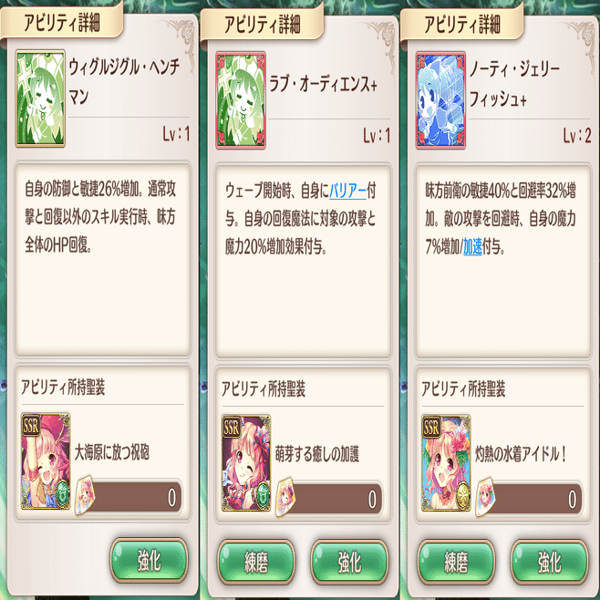Click the shard icon beside 灼熱の水着アイドル counter
This screenshot has height=600, width=600.
pos(486,498)
